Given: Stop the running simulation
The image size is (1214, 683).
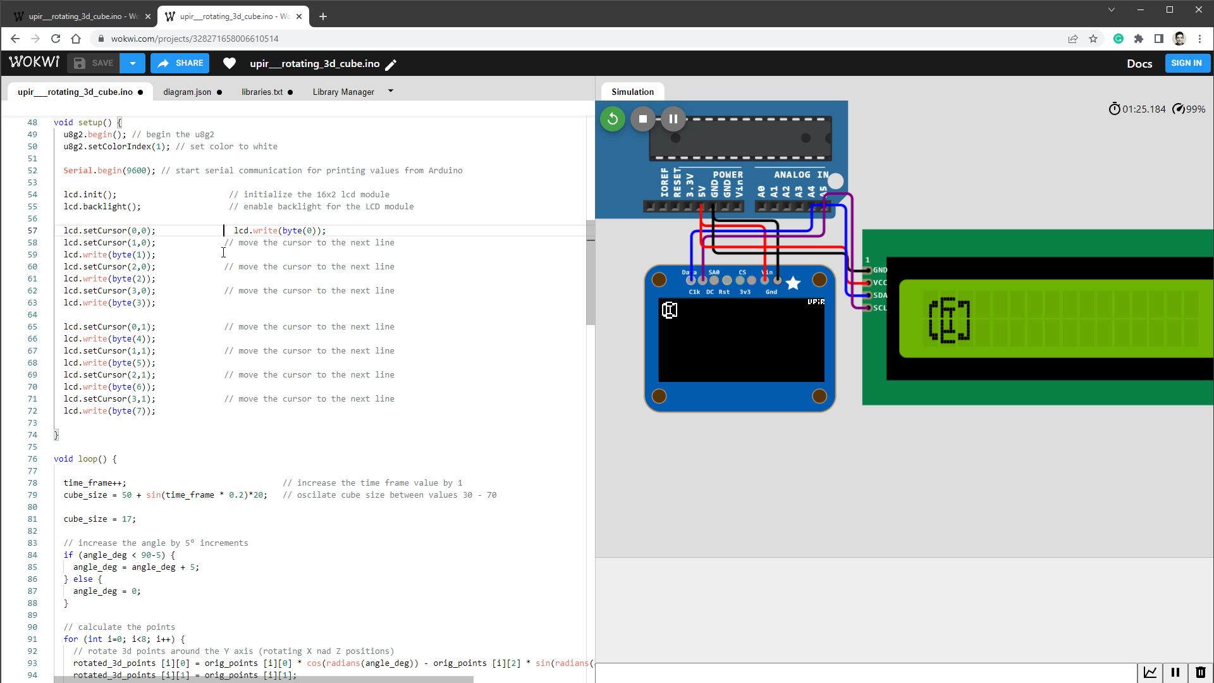Looking at the screenshot, I should (642, 118).
